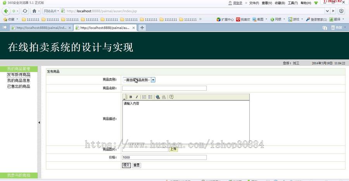349x181 pixels.
Task: Expand the 我的商品管理 sidebar section
Action: 19,69
